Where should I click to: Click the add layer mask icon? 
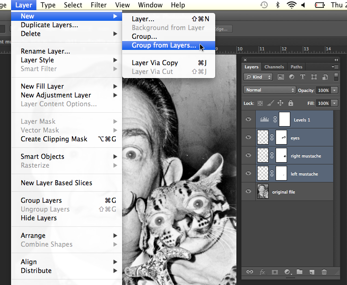(x=275, y=272)
